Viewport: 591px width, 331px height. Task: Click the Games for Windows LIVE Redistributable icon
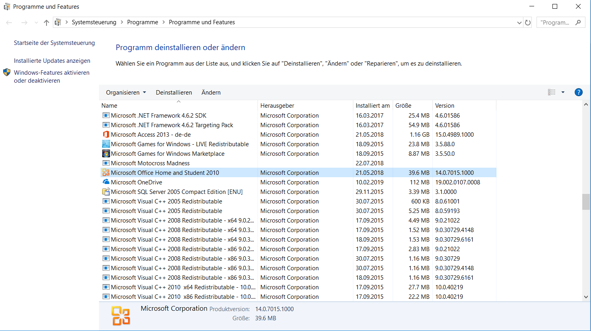(x=106, y=144)
